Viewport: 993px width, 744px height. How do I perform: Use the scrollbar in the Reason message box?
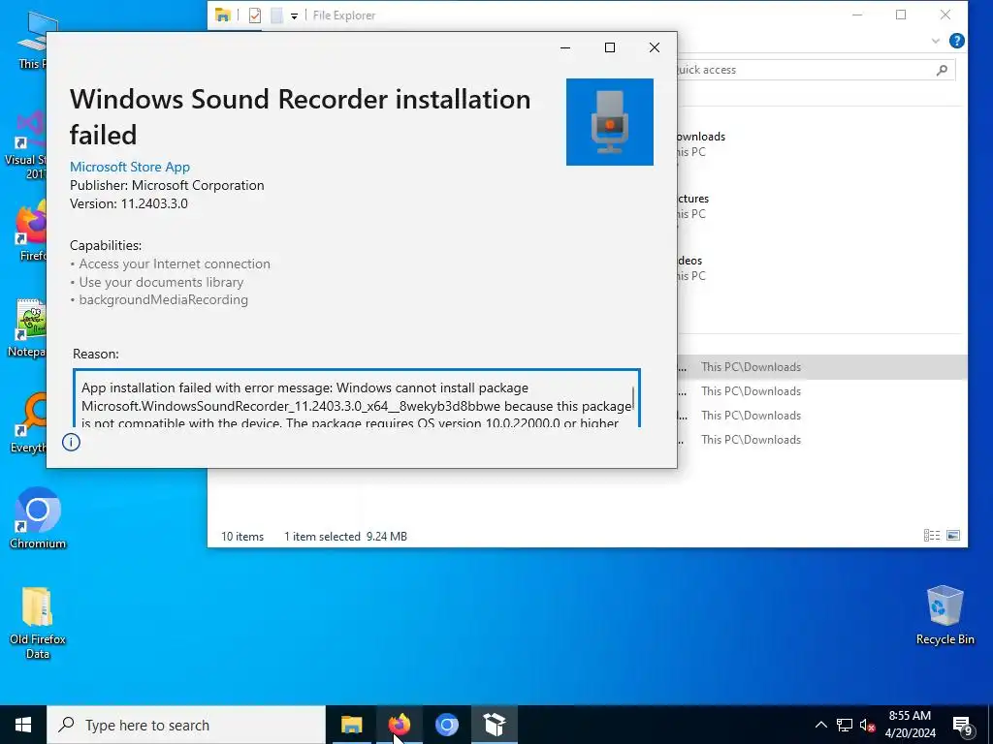click(x=633, y=399)
